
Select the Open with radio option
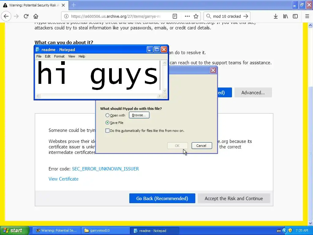(x=107, y=115)
